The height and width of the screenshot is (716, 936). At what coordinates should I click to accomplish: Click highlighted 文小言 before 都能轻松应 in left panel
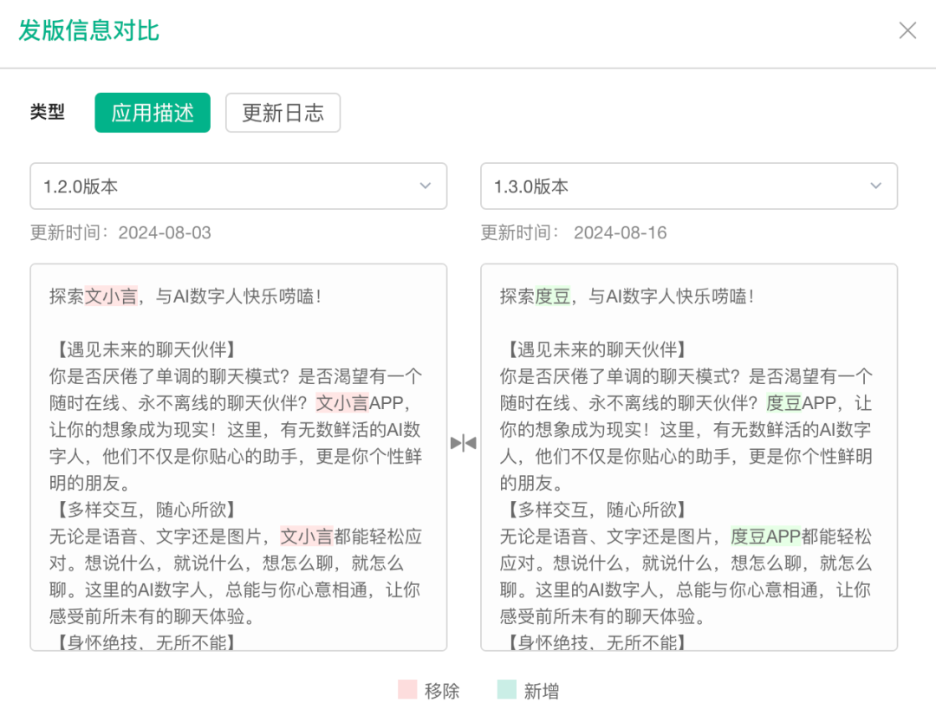[x=306, y=537]
